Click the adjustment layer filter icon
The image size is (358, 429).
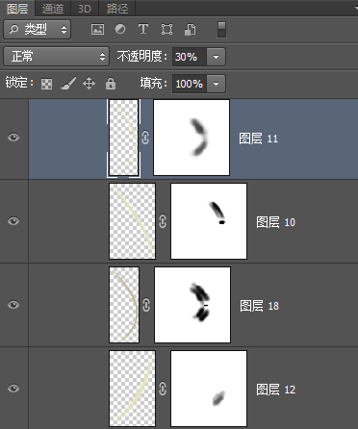pyautogui.click(x=120, y=30)
